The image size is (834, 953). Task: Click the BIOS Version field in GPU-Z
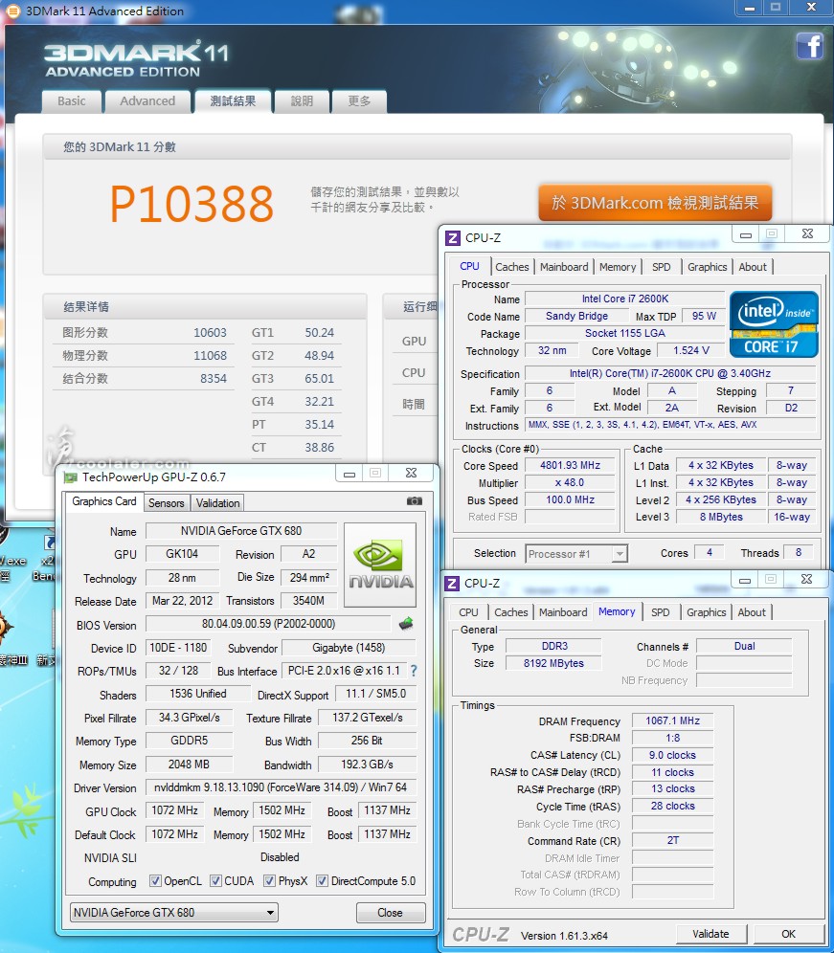268,624
